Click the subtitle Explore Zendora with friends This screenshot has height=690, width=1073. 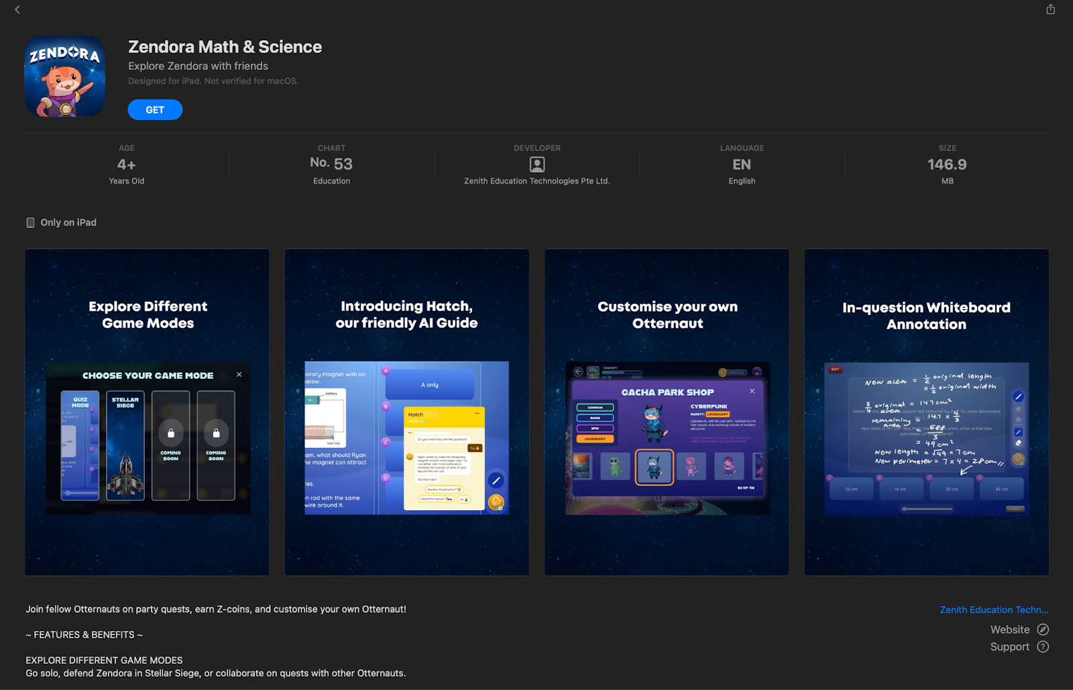pos(199,66)
